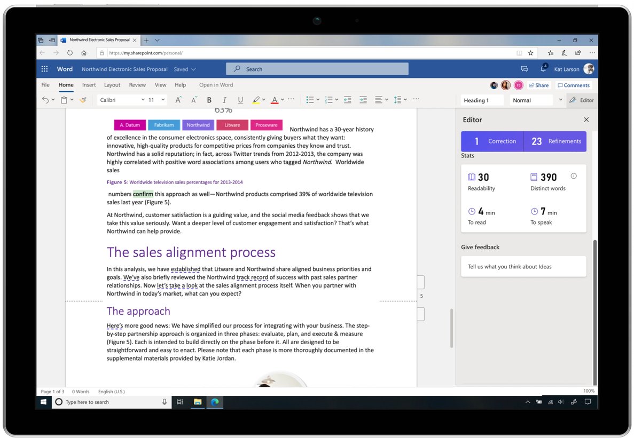
Task: Open the Review ribbon tab
Action: [x=137, y=85]
